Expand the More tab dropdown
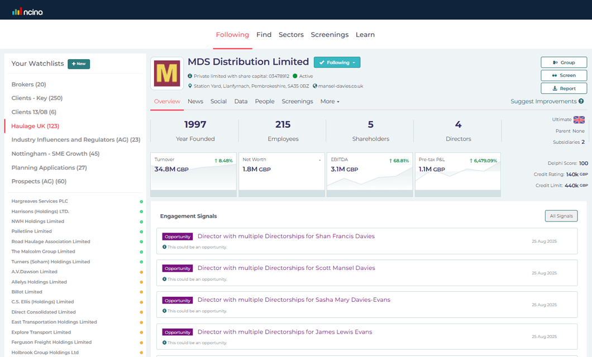The height and width of the screenshot is (357, 592). (x=329, y=102)
